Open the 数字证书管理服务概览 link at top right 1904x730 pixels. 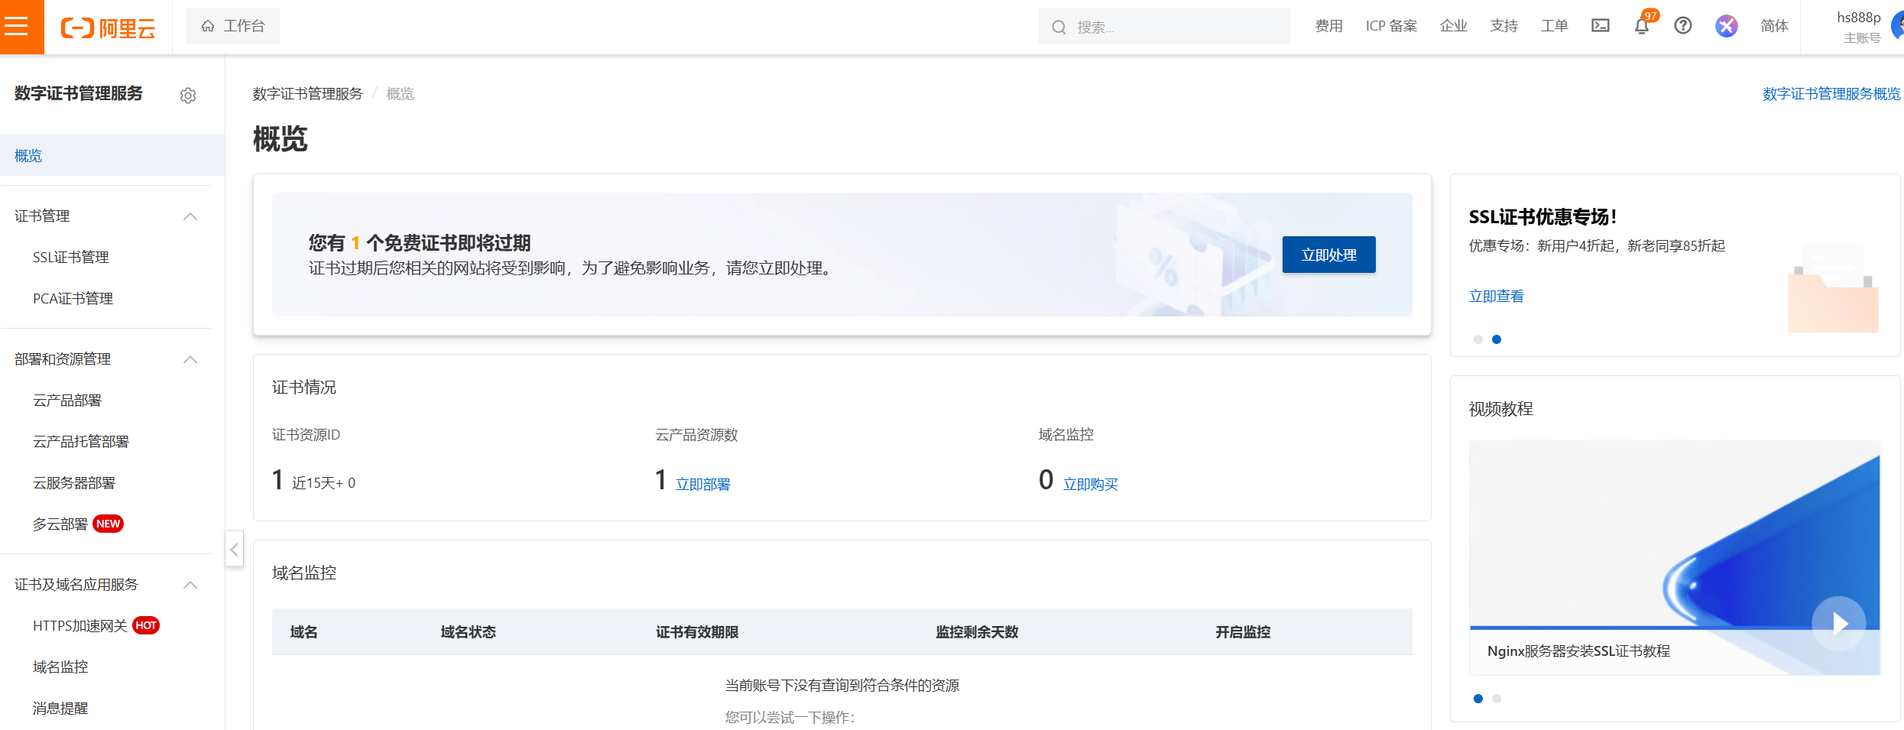click(x=1831, y=94)
